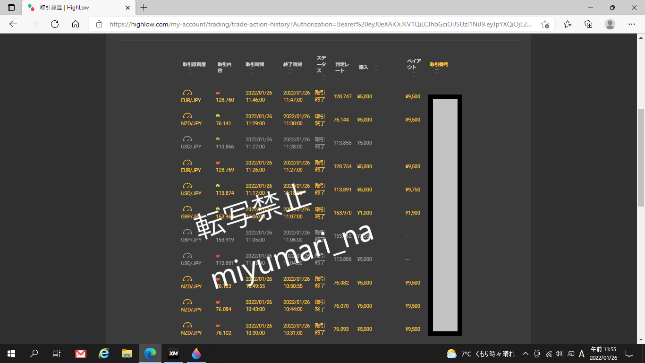Click the NZD/JPY gauge icon in 11:29:00 row
This screenshot has height=363, width=645.
click(x=187, y=116)
